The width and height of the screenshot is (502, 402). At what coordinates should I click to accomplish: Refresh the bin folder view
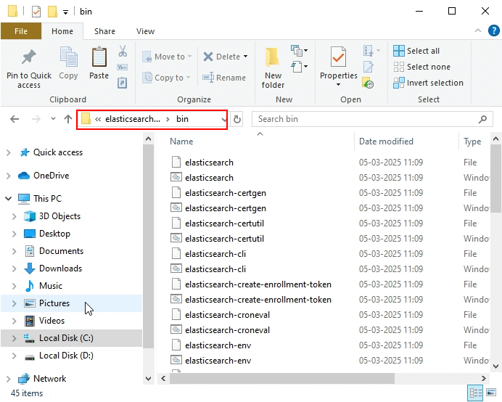237,119
